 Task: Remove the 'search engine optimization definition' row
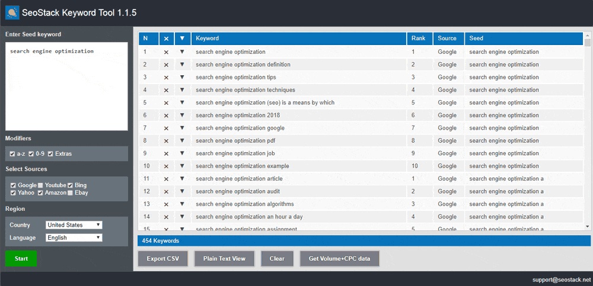pyautogui.click(x=166, y=65)
